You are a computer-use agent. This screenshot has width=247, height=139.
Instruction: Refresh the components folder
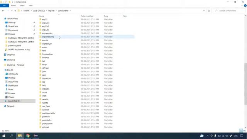point(209,11)
